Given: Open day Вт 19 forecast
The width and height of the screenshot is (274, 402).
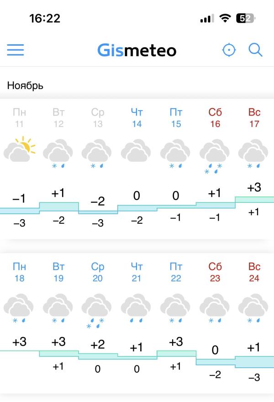Looking at the screenshot, I should click(x=58, y=272).
